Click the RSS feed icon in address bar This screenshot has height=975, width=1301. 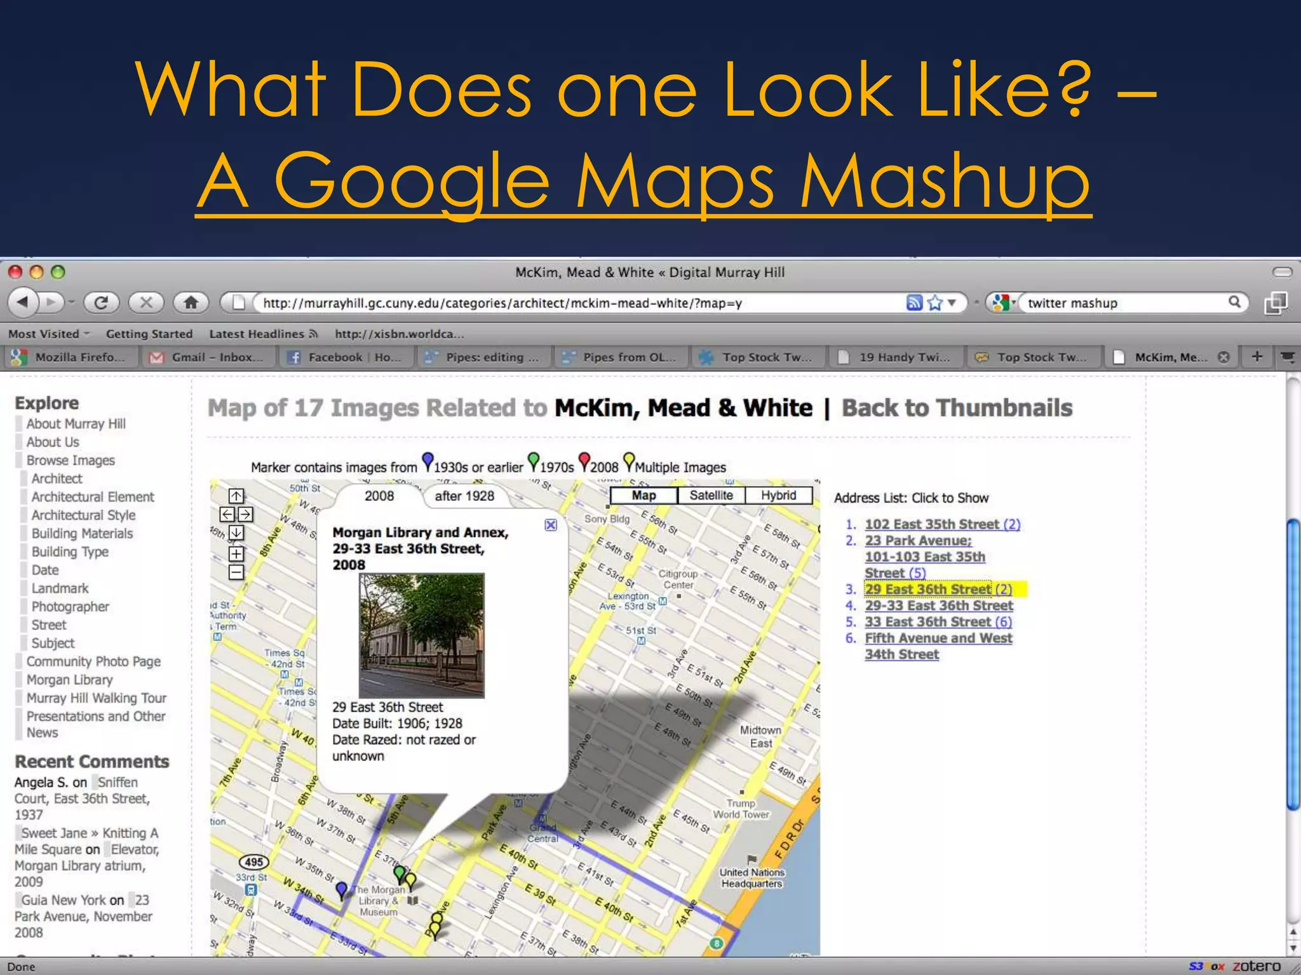(x=913, y=303)
